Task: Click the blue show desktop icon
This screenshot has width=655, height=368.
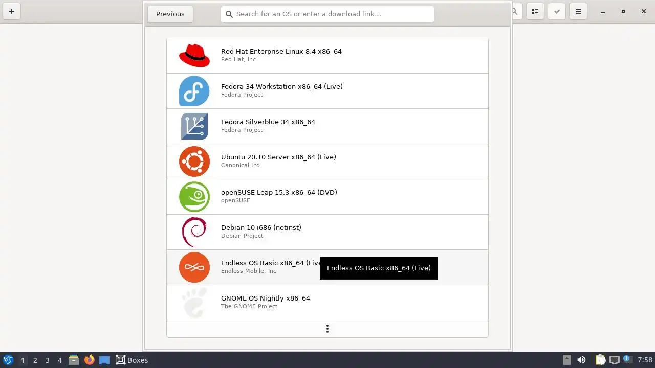Action: click(104, 360)
